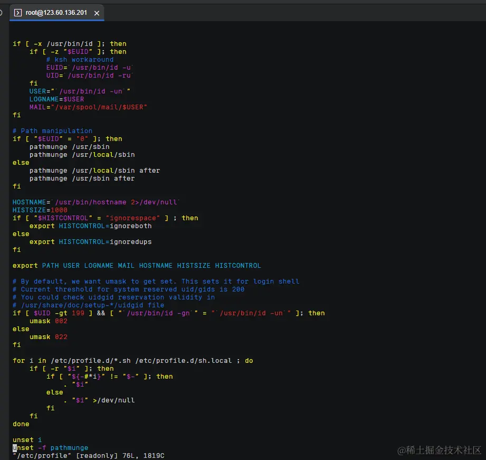
Task: Click the 'umask 002' line
Action: pos(49,321)
